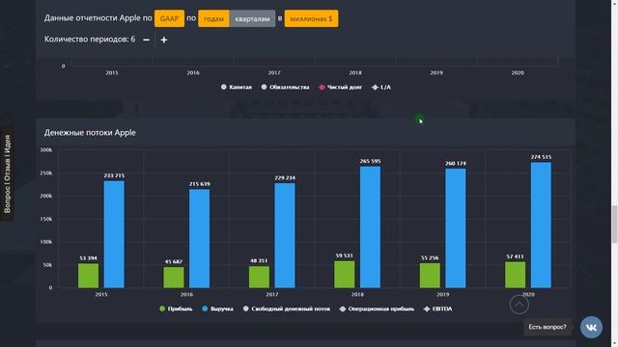Click the 2016 profit bar 45 687
The height and width of the screenshot is (347, 618).
click(x=174, y=278)
